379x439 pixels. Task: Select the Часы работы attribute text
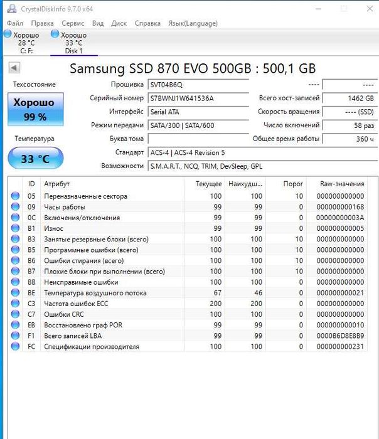65,207
